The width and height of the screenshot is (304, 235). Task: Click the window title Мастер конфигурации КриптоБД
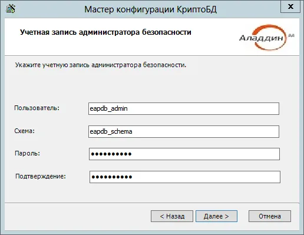151,9
